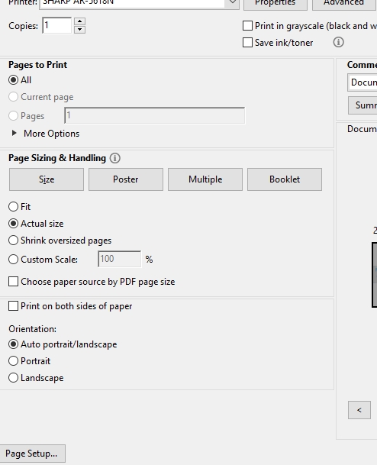Open Page Sizing & Handling info icon
This screenshot has width=377, height=465.
[x=115, y=158]
